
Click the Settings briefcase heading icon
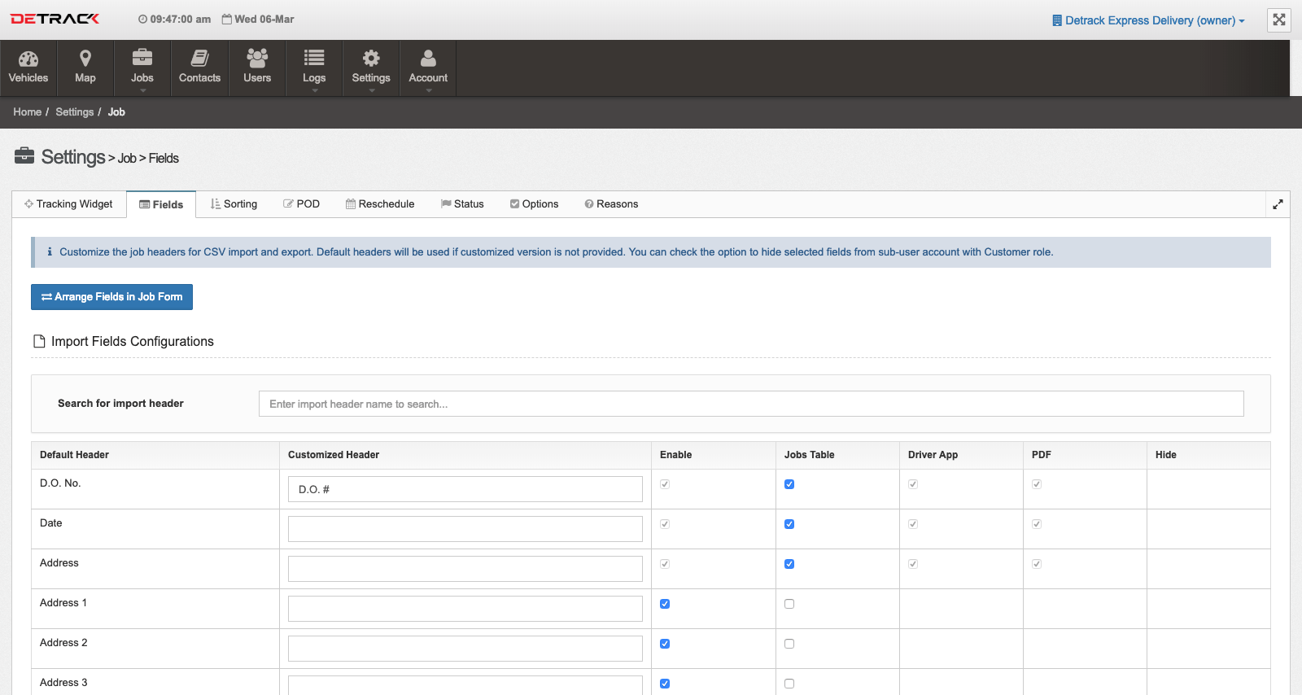(x=24, y=155)
